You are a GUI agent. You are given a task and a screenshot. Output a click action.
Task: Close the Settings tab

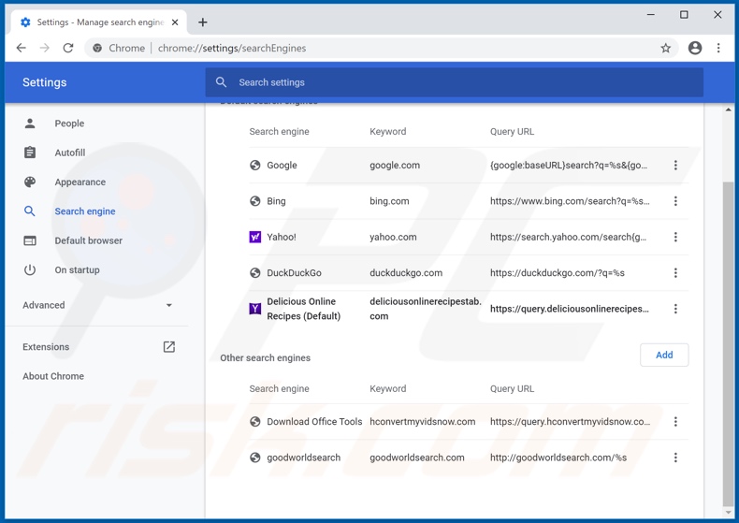tap(175, 22)
